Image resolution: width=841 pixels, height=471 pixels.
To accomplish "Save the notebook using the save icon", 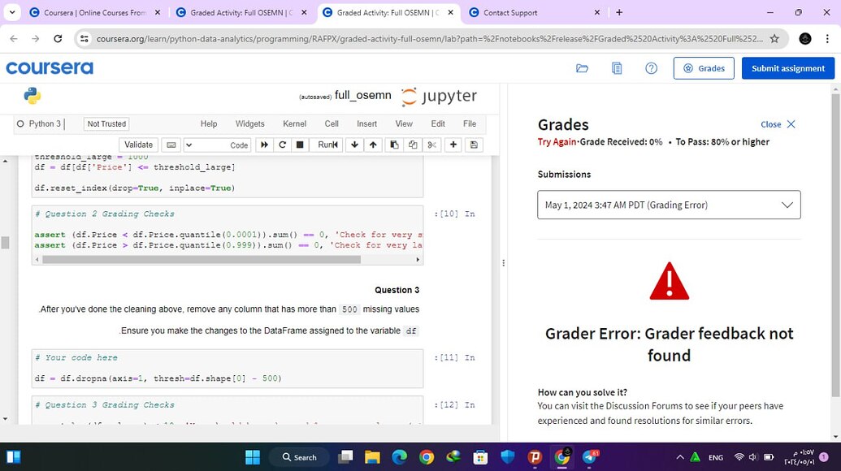I will click(474, 145).
